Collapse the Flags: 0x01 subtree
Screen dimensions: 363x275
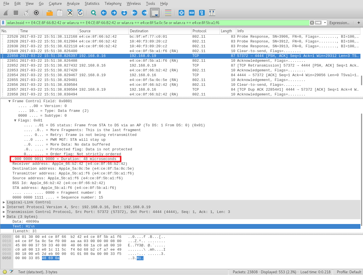[x=15, y=120]
